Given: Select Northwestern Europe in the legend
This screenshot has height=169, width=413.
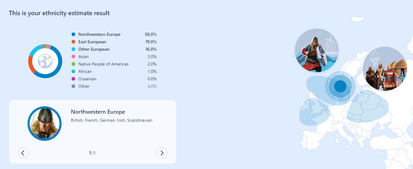Looking at the screenshot, I should [99, 34].
